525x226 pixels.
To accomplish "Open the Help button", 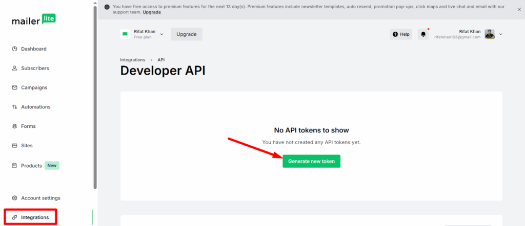I will point(401,34).
